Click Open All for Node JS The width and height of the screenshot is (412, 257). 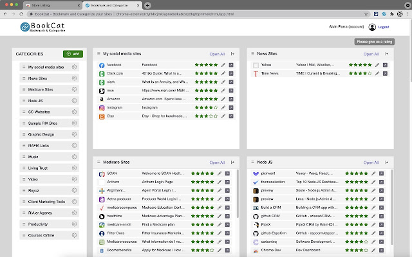371,163
